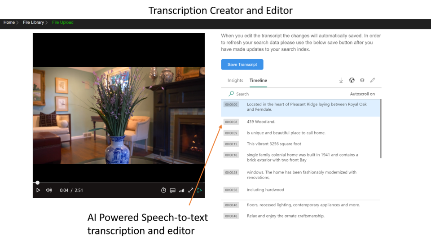
Task: Click the video frame showing vase
Action: [x=119, y=116]
